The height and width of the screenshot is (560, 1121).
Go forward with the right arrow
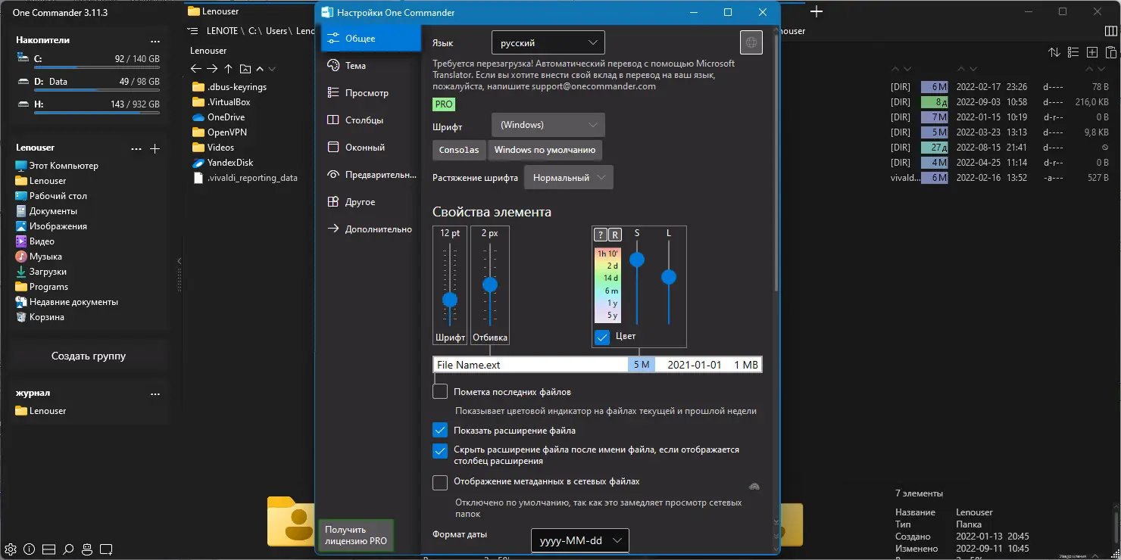[x=212, y=69]
